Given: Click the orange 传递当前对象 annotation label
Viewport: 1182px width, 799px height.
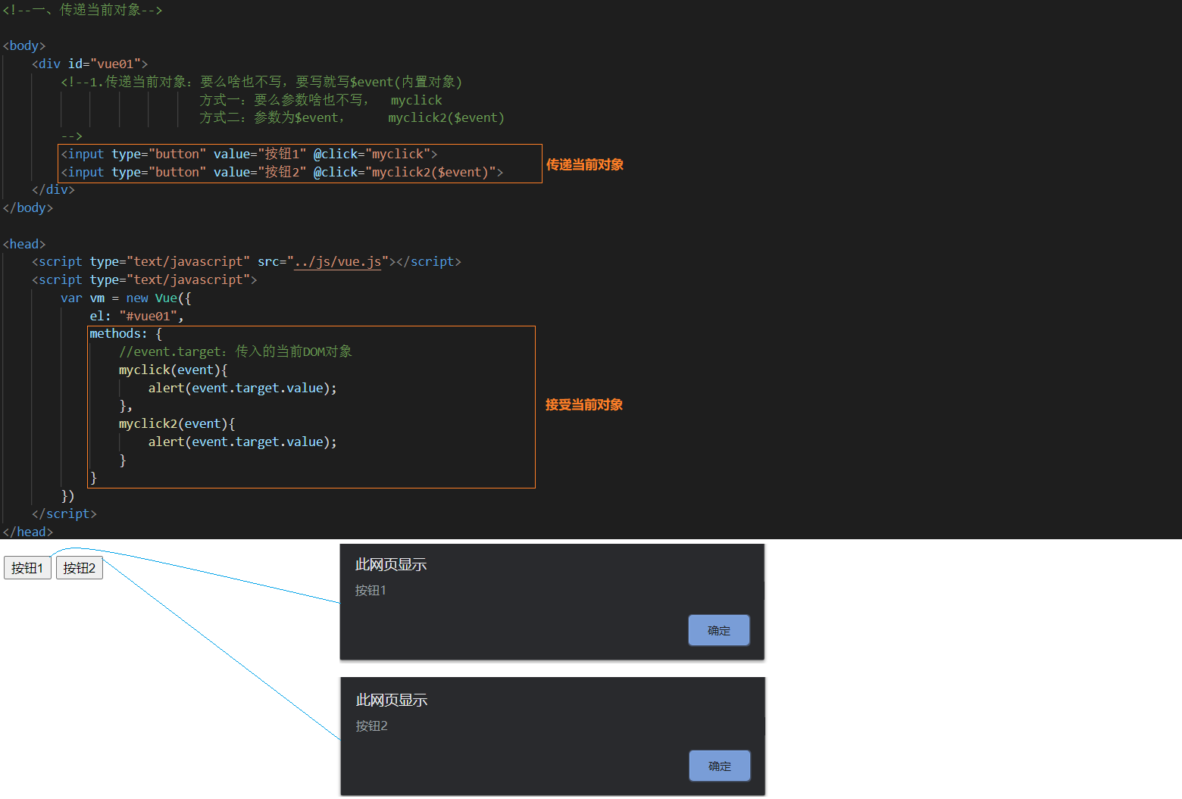Looking at the screenshot, I should pos(584,165).
